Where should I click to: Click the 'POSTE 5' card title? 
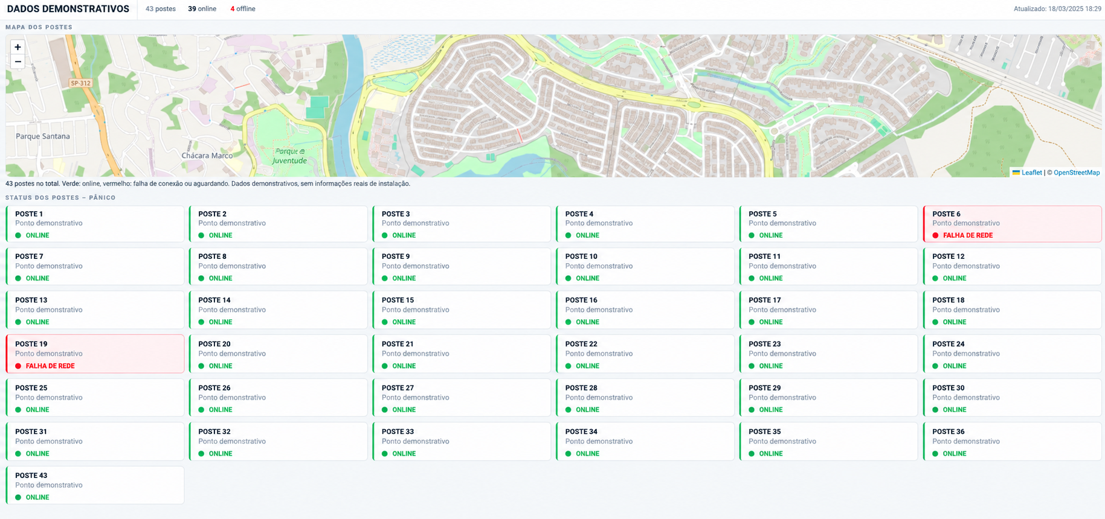click(762, 214)
